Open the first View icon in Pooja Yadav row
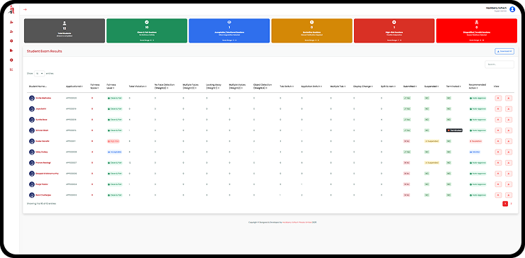 498,184
